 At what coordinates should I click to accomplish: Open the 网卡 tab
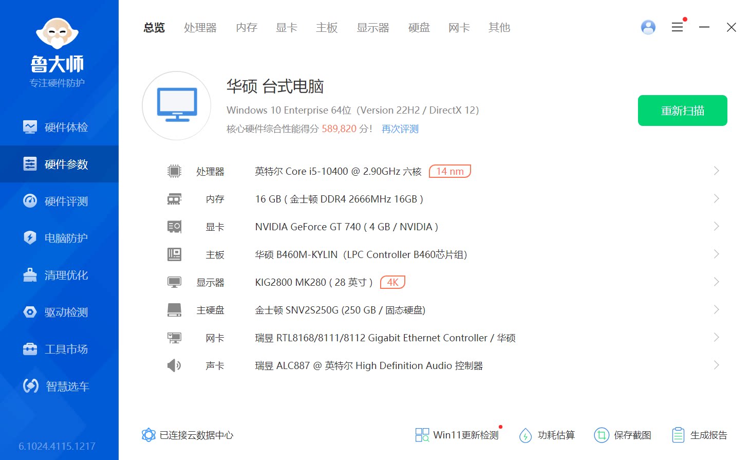coord(459,28)
